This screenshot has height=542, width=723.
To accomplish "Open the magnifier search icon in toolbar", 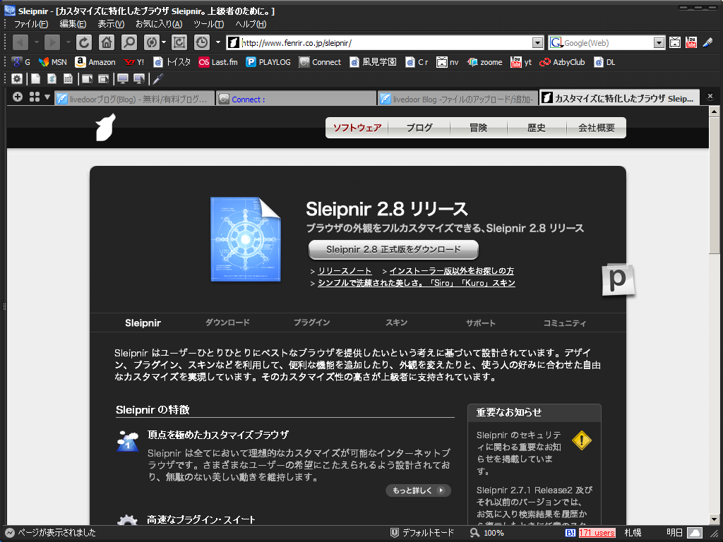I will pos(129,43).
